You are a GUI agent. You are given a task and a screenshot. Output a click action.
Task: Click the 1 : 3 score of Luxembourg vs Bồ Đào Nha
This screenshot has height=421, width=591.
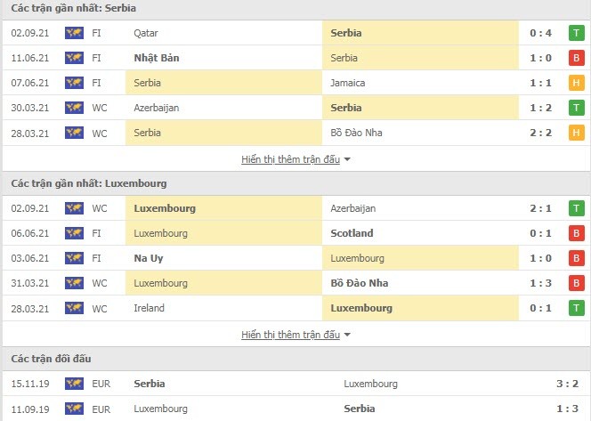click(x=540, y=283)
